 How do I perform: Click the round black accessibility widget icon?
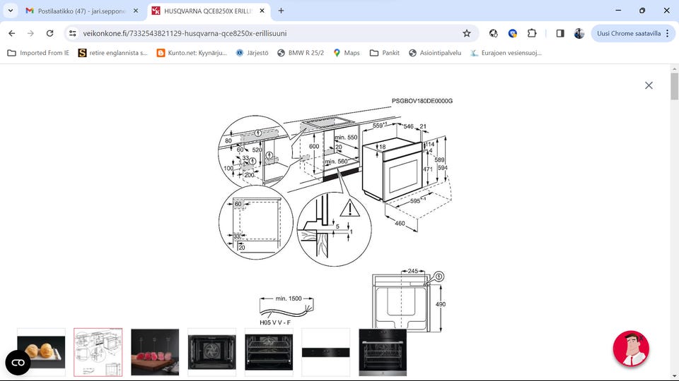click(x=18, y=363)
